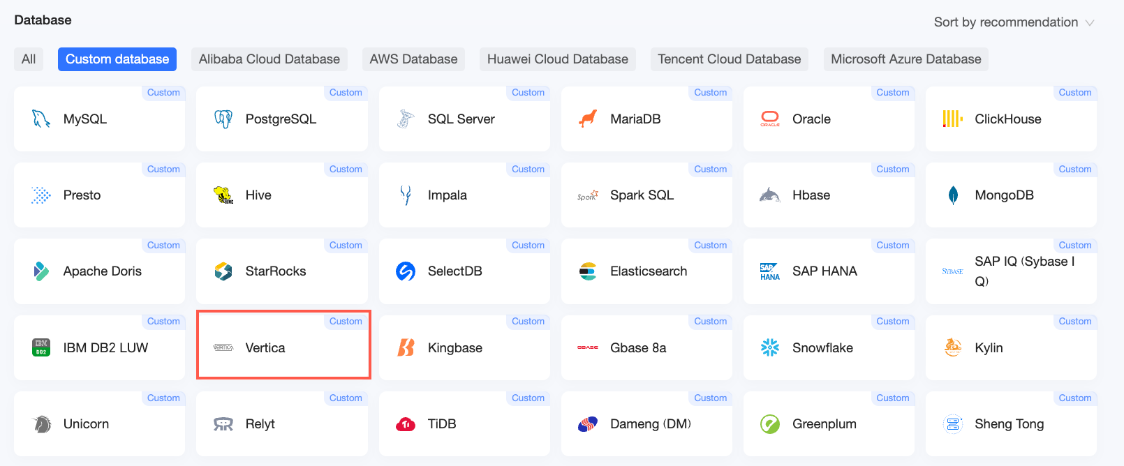Click the Impala logo icon
This screenshot has width=1124, height=466.
(x=406, y=195)
